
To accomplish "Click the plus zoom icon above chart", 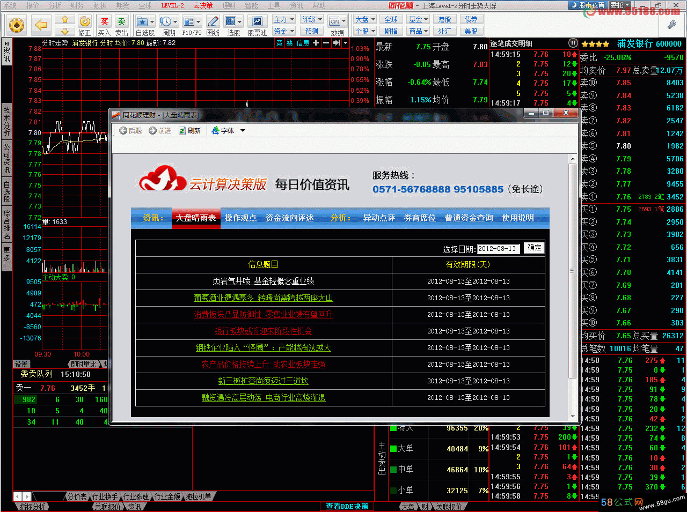I will [x=316, y=43].
